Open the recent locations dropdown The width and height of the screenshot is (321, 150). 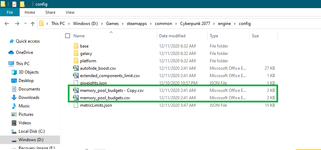pos(25,24)
